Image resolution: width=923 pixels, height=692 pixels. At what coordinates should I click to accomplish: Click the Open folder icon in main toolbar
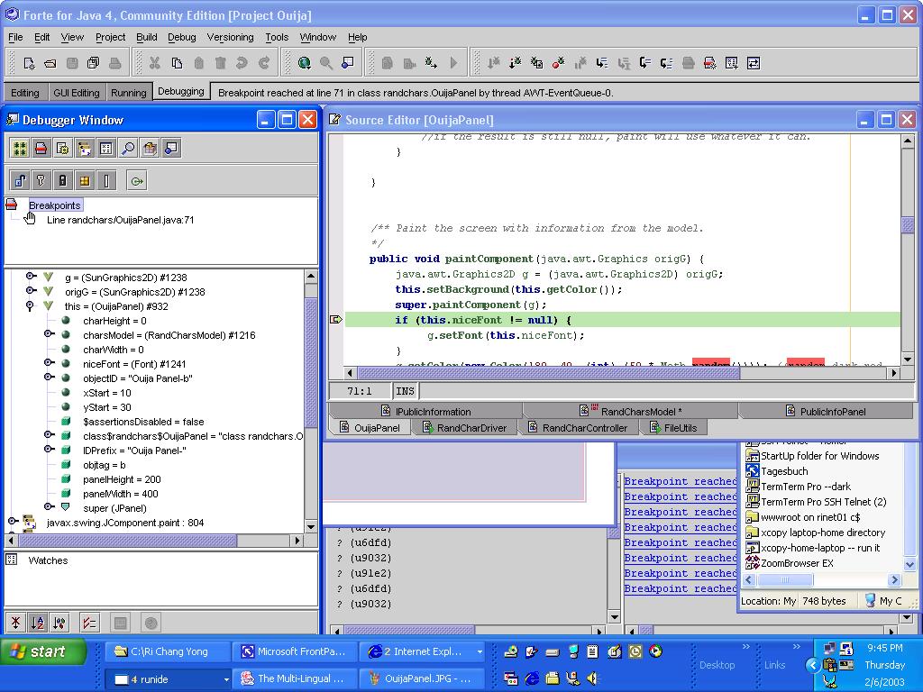click(x=50, y=63)
